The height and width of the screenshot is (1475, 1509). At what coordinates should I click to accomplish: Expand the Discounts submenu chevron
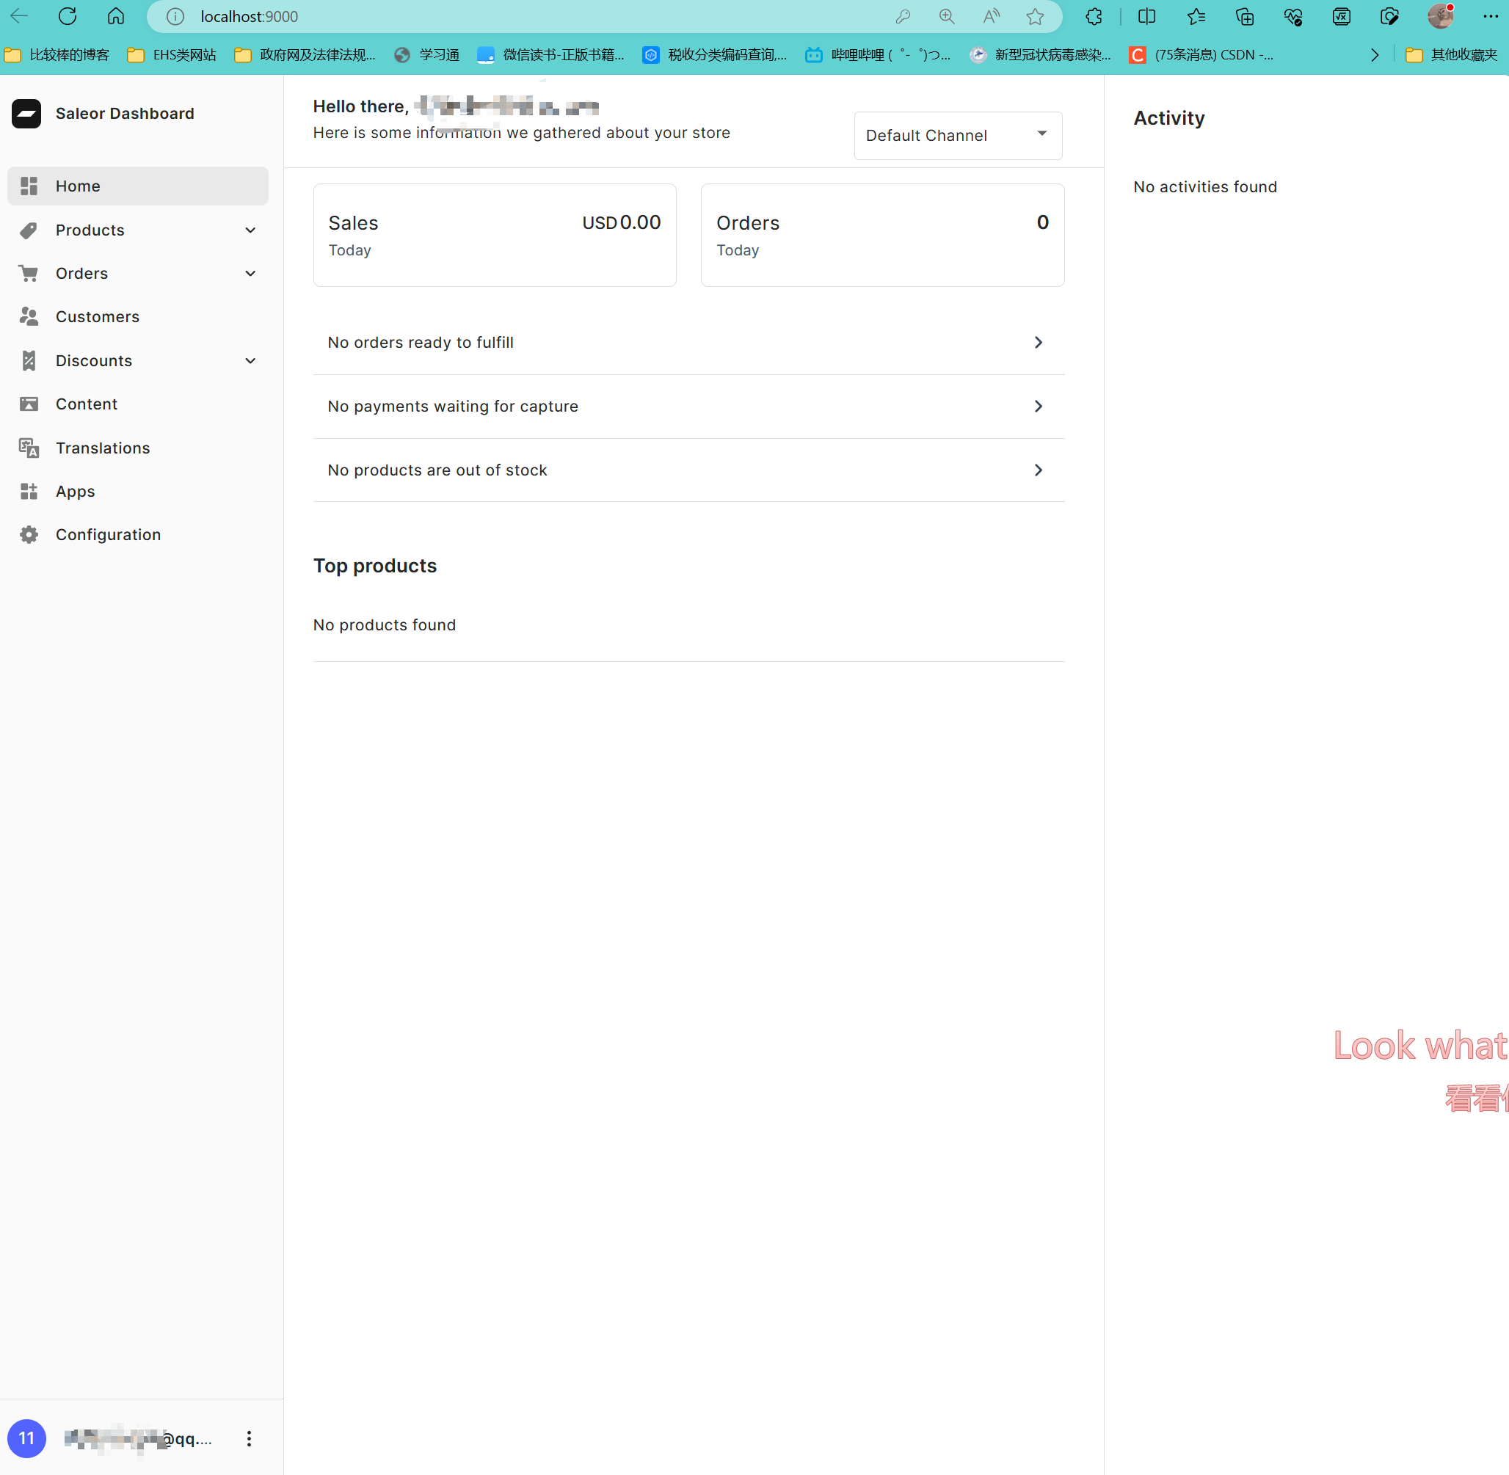[250, 361]
